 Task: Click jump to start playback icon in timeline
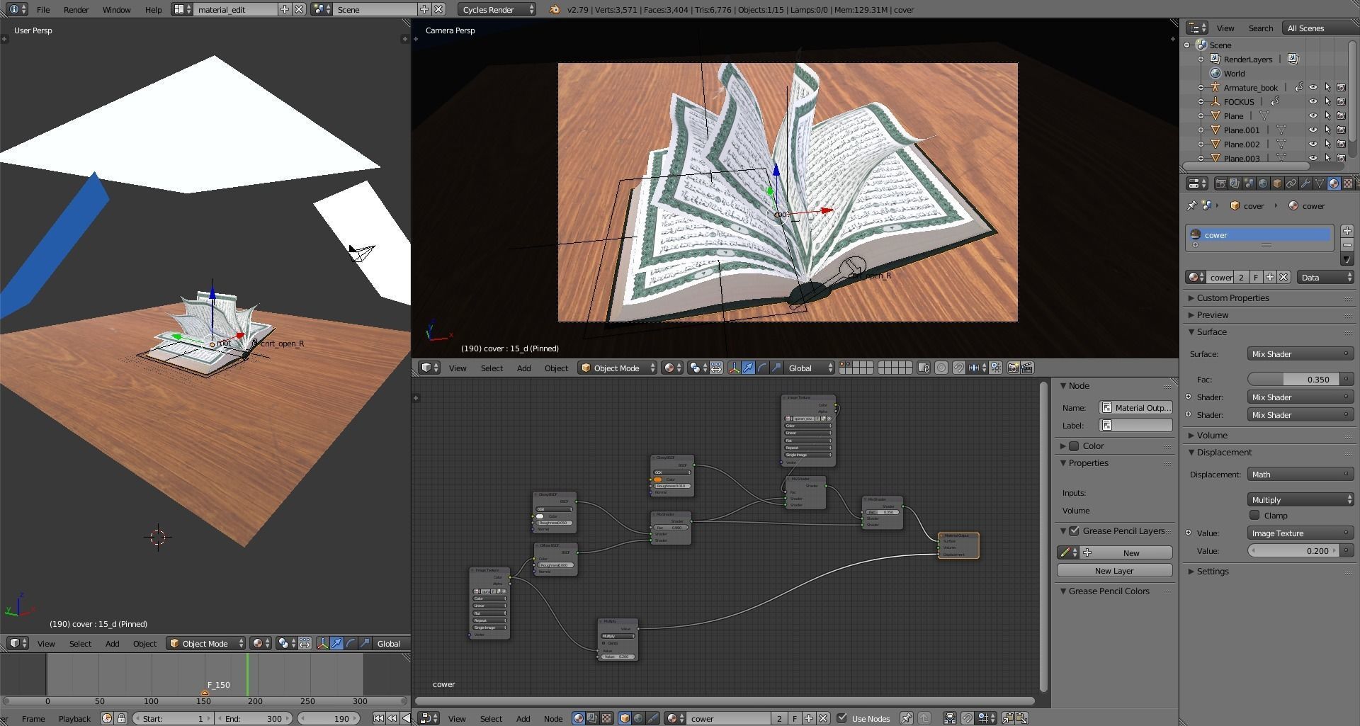pos(378,718)
